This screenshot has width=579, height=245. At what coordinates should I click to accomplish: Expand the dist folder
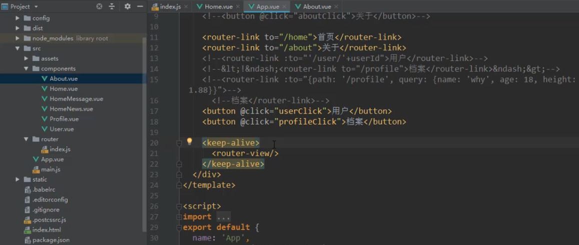coord(18,28)
